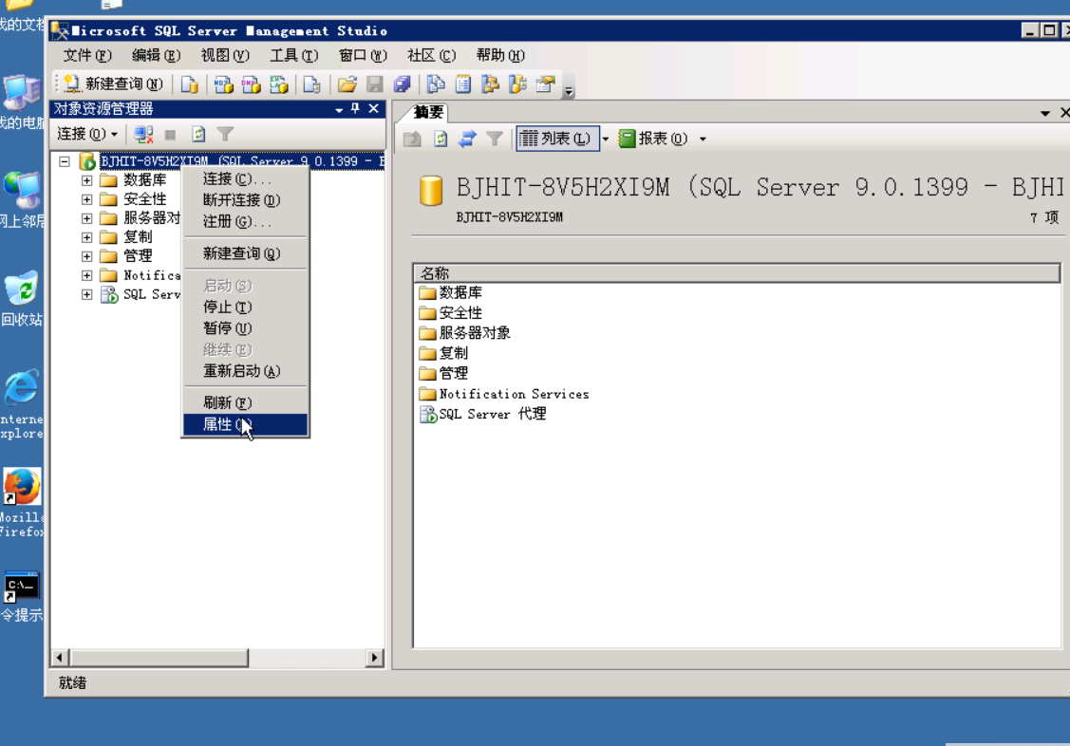Choose 重新启动 in the context menu

pos(245,371)
